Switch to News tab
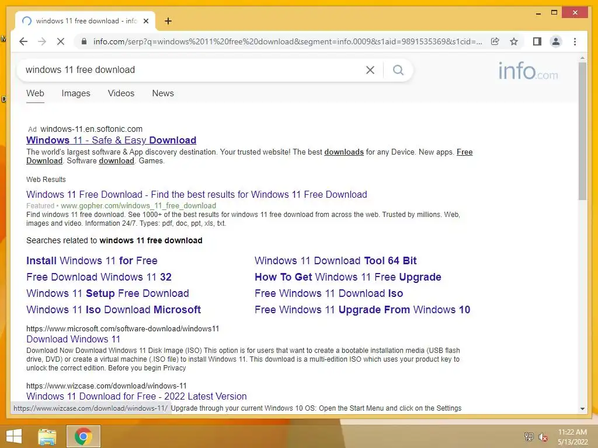 (163, 93)
